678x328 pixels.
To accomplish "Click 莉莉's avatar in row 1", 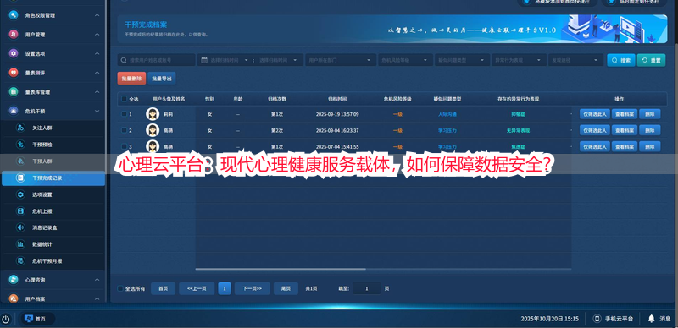I will (x=153, y=114).
